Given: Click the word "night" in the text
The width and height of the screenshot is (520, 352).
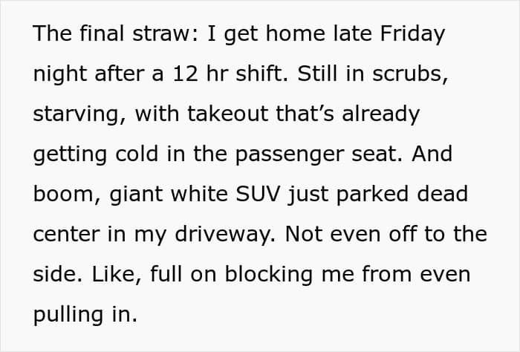Looking at the screenshot, I should pos(58,75).
